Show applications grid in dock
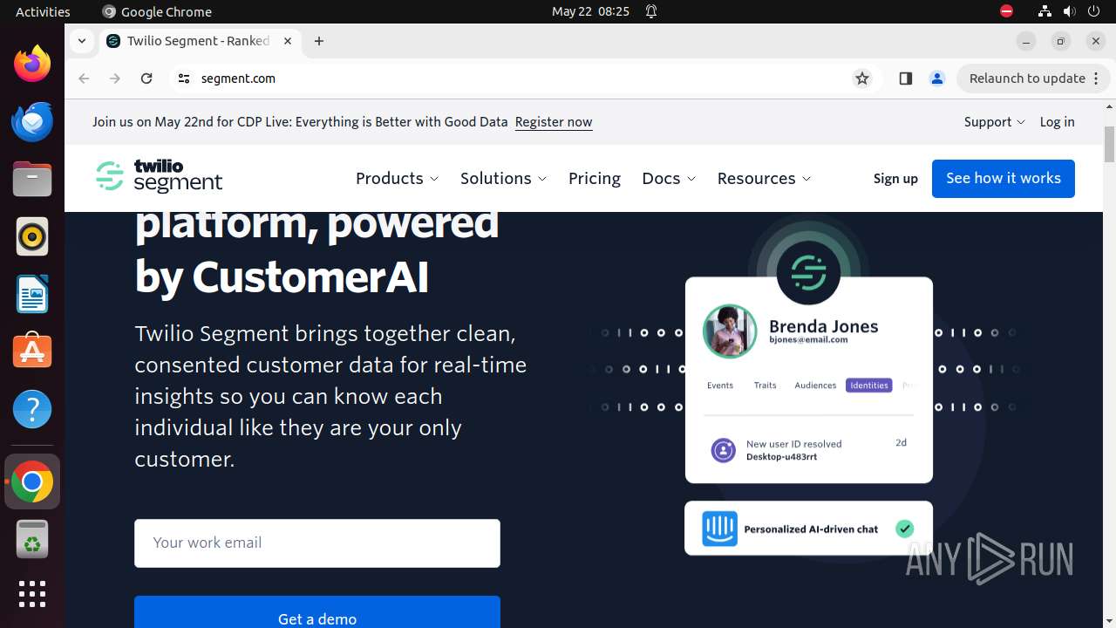This screenshot has width=1116, height=628. pos(32,594)
